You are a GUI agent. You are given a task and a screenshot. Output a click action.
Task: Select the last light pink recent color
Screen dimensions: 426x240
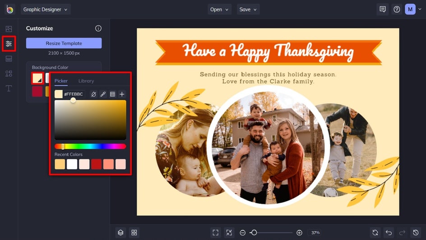click(x=120, y=164)
